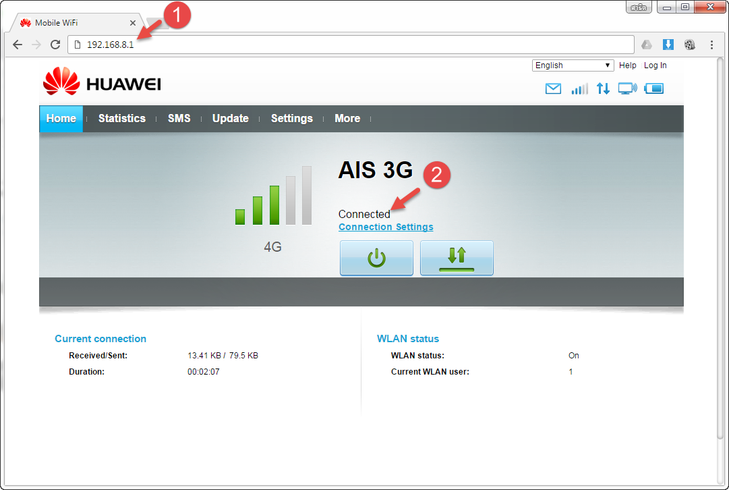Open the Settings tab
729x490 pixels.
(x=291, y=119)
